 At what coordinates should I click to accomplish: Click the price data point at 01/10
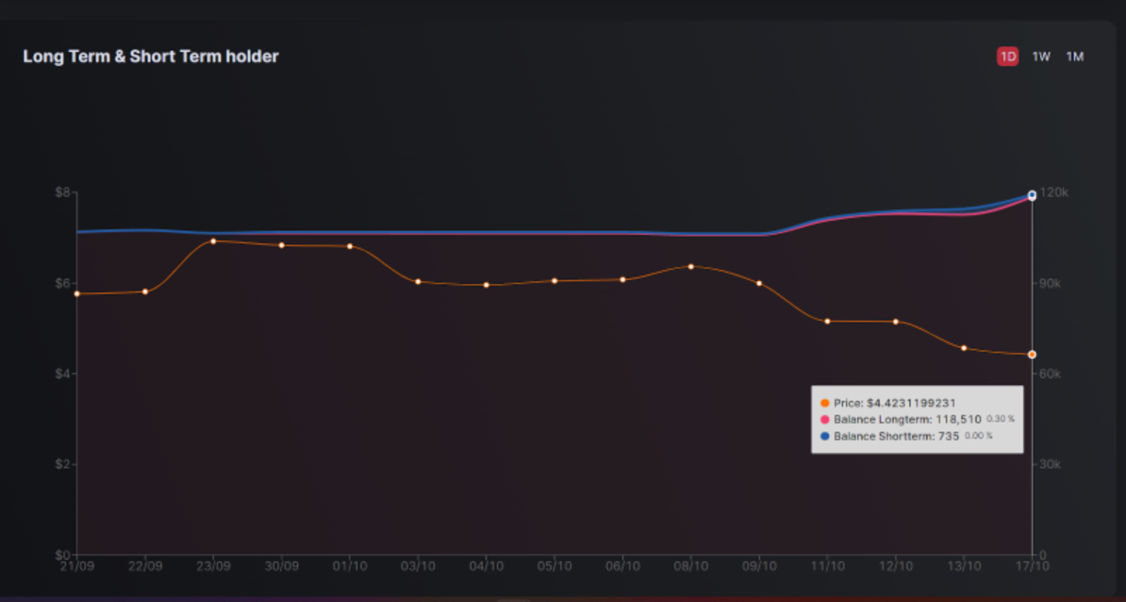[x=350, y=246]
